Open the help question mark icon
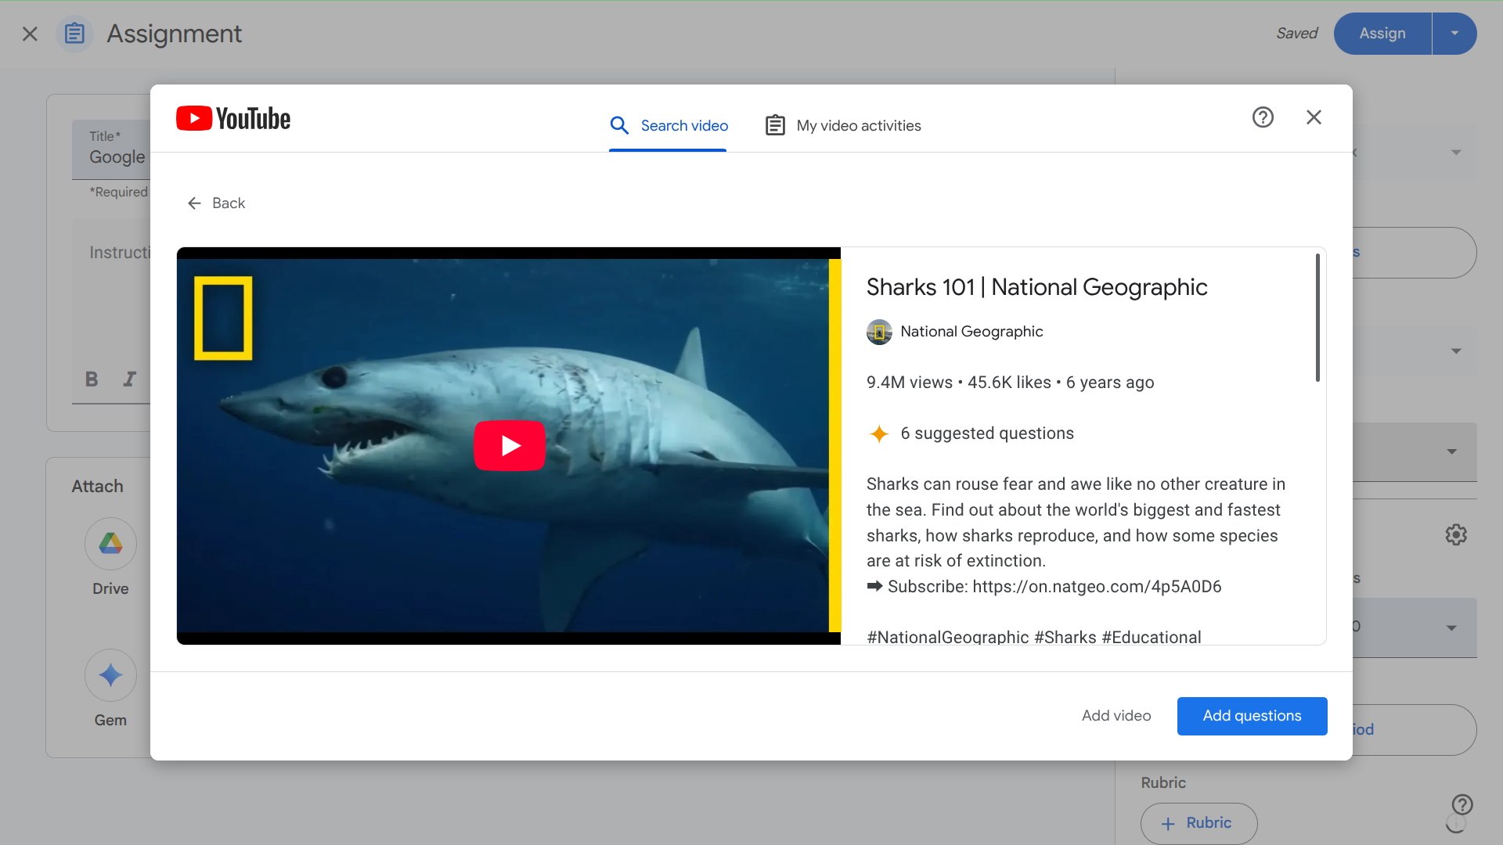Viewport: 1503px width, 845px height. point(1263,117)
